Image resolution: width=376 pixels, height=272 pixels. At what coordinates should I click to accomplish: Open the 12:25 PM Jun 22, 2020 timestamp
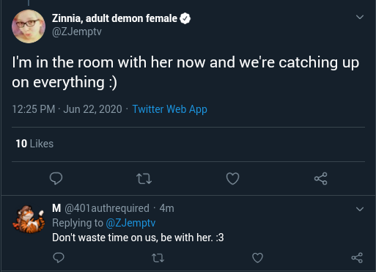67,109
